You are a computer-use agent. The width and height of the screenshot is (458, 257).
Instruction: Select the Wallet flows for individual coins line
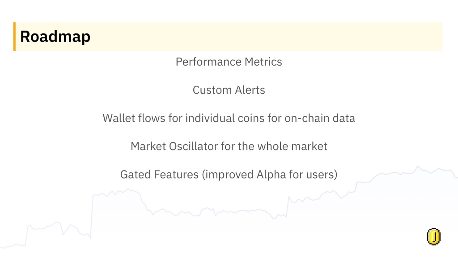coord(229,118)
